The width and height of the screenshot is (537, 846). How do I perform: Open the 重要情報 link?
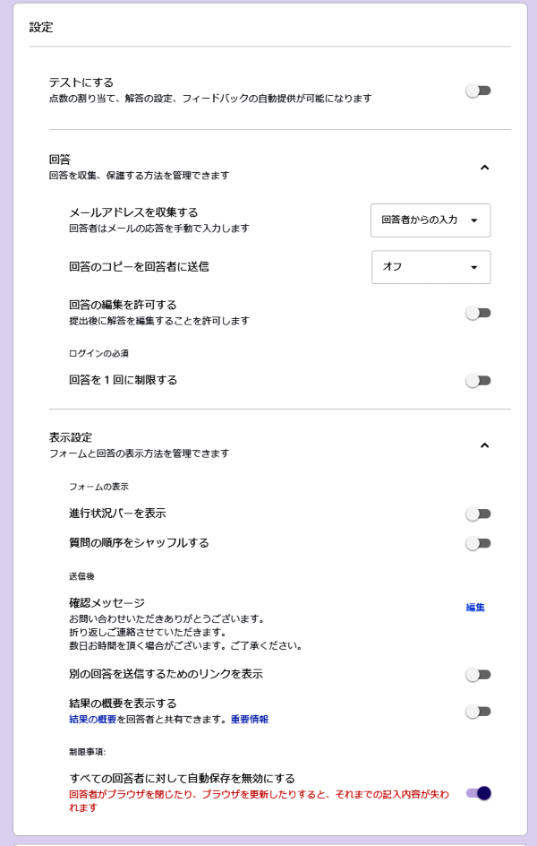250,719
